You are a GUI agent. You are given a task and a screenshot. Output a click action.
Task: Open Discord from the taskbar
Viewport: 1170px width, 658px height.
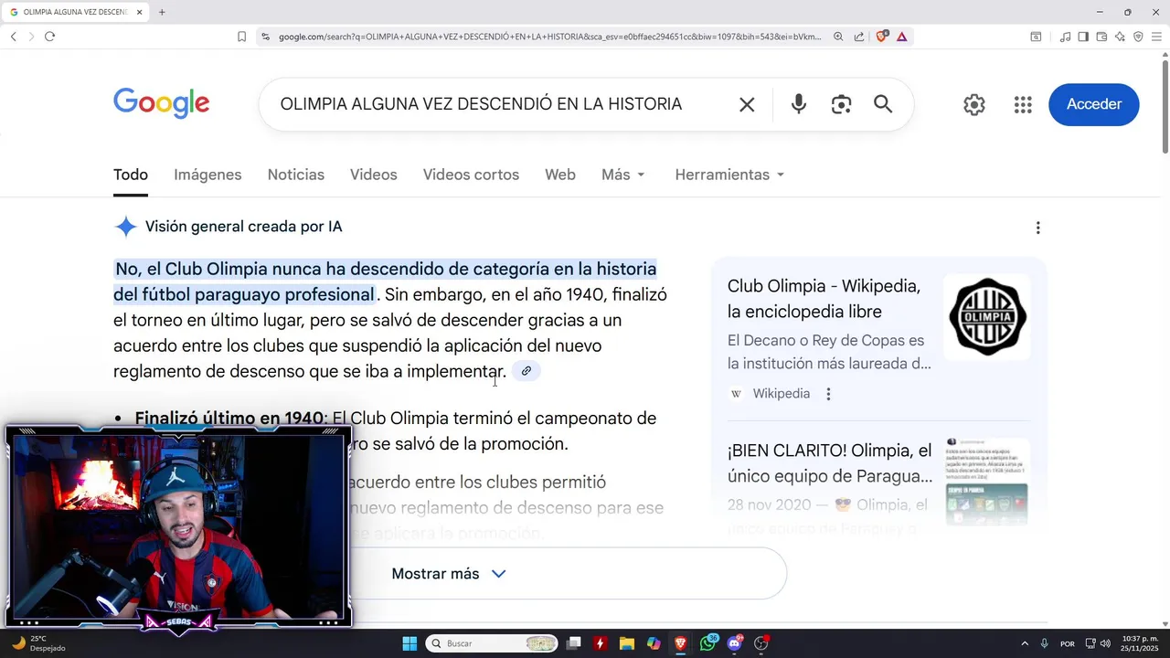point(734,643)
